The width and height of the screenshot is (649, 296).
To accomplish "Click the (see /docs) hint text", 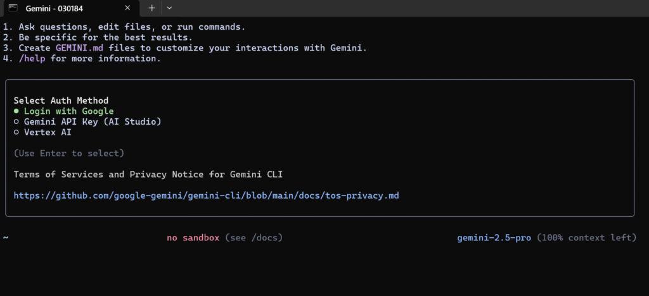I will pos(254,238).
